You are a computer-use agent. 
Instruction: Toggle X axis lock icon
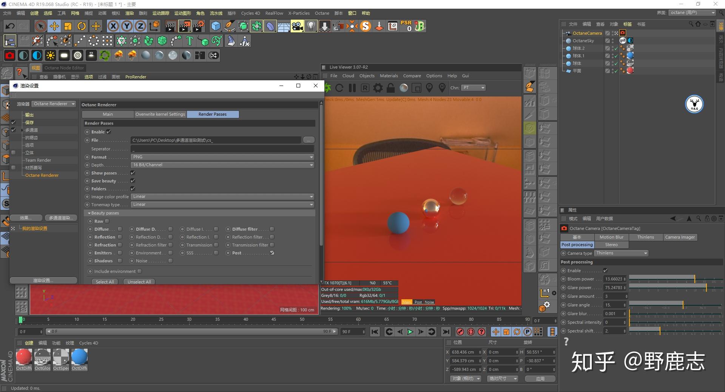[x=113, y=26]
